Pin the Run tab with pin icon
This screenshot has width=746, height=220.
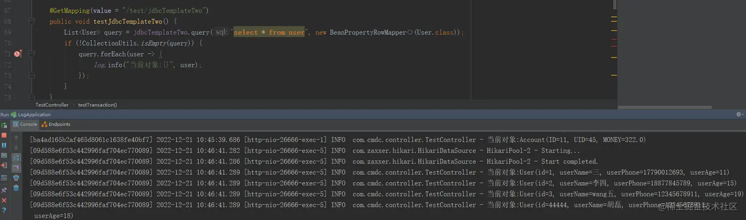pyautogui.click(x=4, y=189)
